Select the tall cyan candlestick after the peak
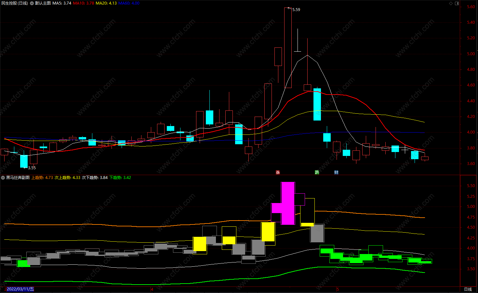478x293 pixels. click(317, 104)
